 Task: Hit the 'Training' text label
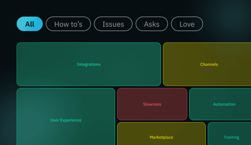[231, 137]
